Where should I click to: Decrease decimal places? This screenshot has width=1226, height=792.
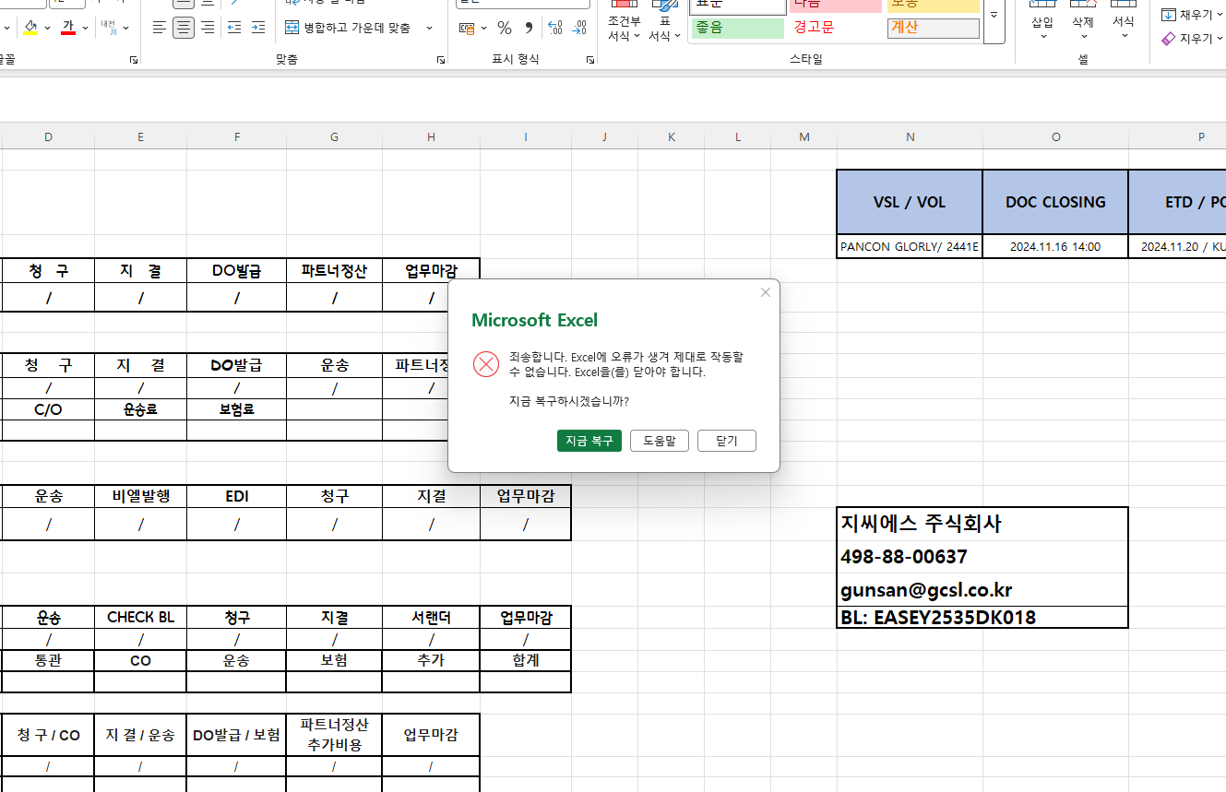click(x=579, y=28)
